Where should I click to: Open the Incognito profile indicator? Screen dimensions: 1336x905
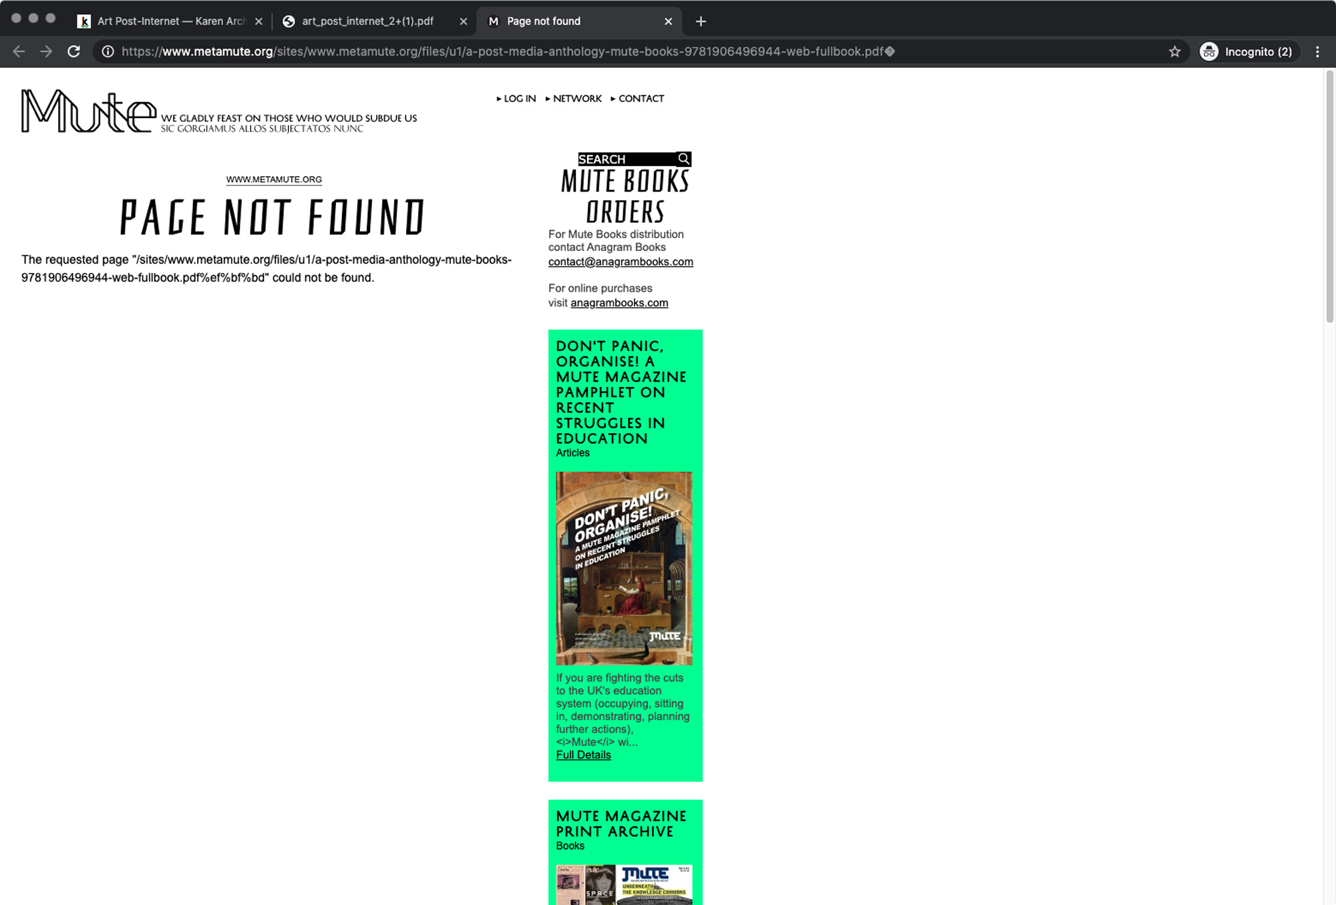click(1248, 51)
